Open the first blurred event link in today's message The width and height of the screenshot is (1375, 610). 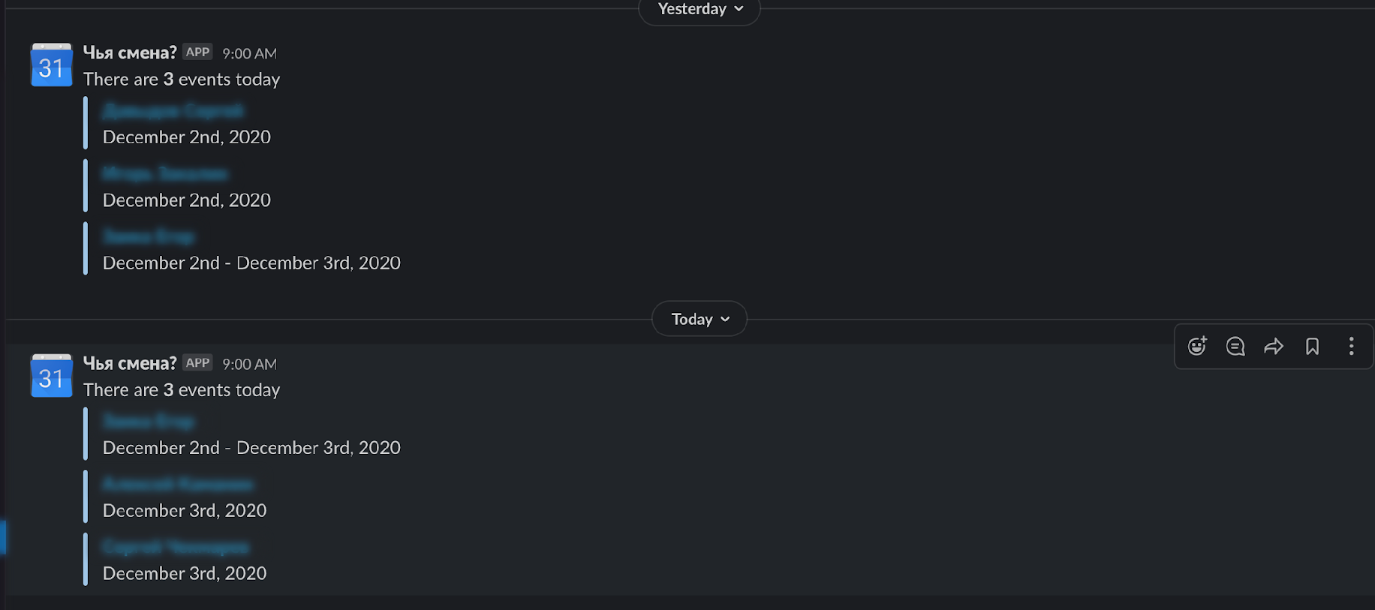[x=149, y=422]
